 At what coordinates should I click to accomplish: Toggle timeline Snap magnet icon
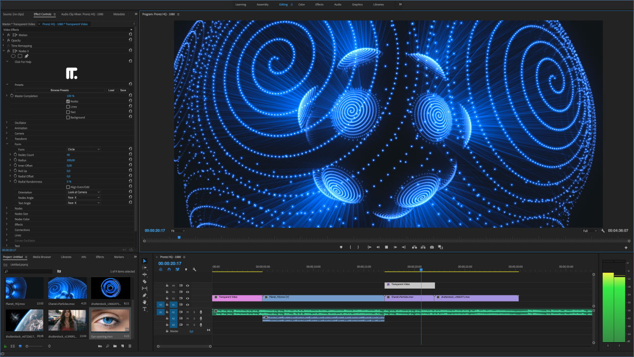(169, 269)
